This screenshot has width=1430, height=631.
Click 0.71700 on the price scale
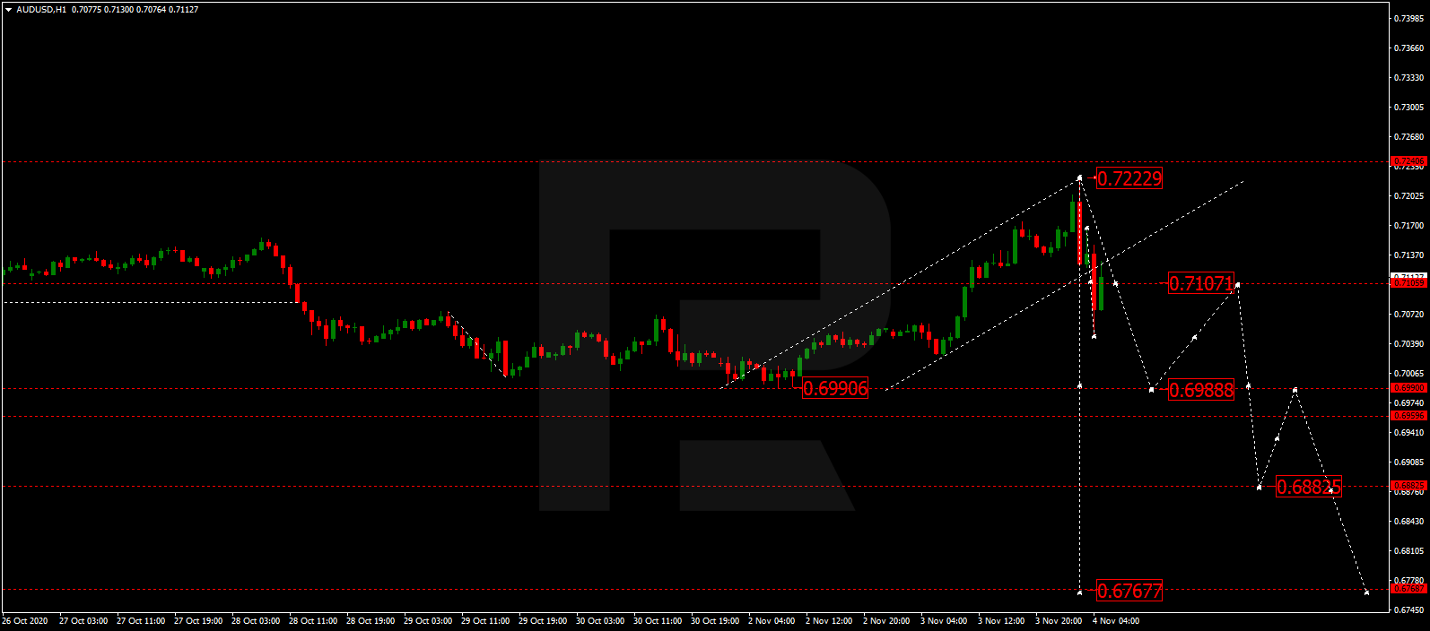(x=1408, y=225)
